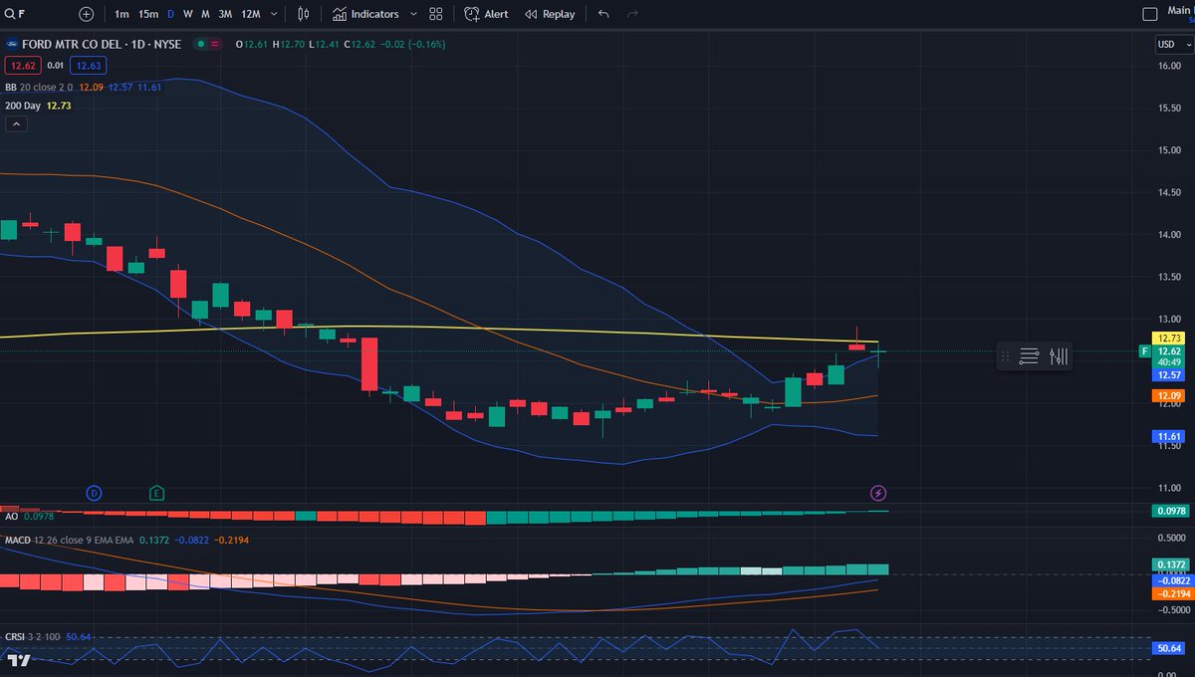Open the candlestick chart style selector
Image resolution: width=1195 pixels, height=677 pixels.
tap(305, 14)
